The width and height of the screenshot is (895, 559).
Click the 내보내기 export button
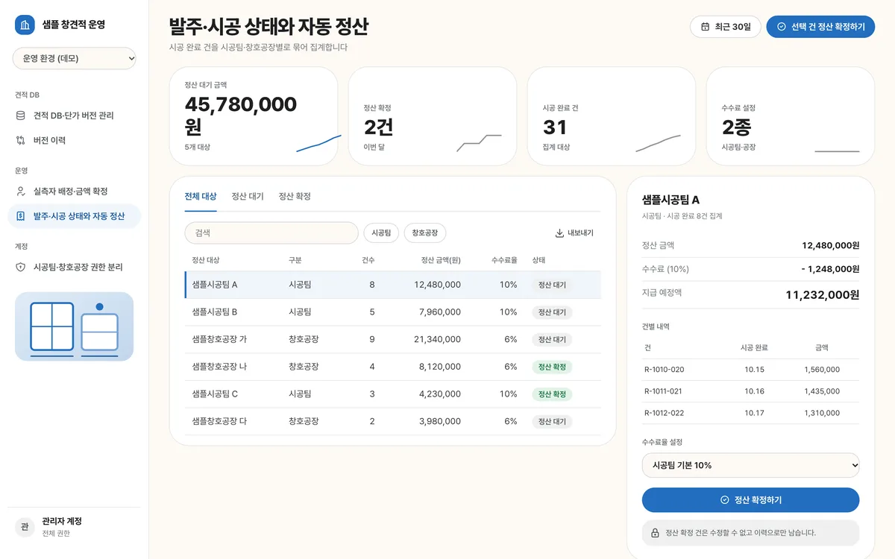click(x=574, y=233)
